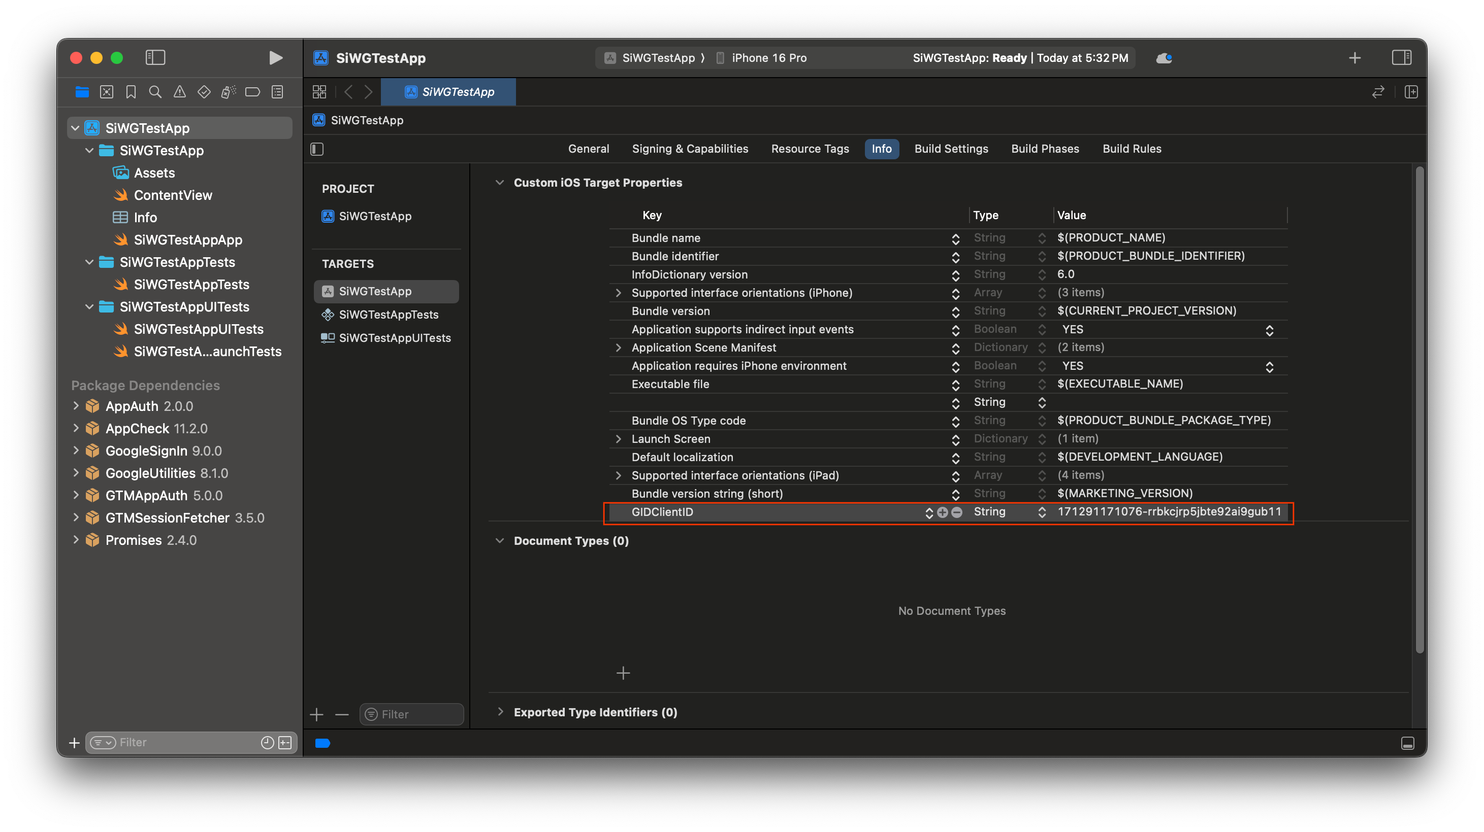The image size is (1484, 832).
Task: Open the Bookmark navigator icon
Action: pyautogui.click(x=131, y=92)
